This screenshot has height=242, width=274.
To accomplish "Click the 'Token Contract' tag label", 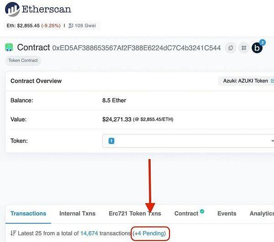I will 23,60.
